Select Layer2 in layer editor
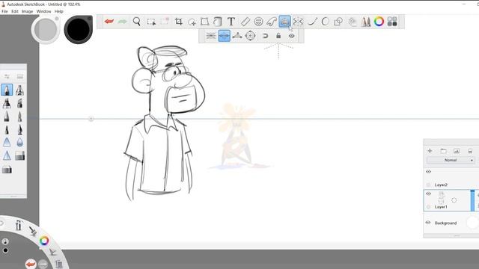This screenshot has width=479, height=269. click(441, 185)
